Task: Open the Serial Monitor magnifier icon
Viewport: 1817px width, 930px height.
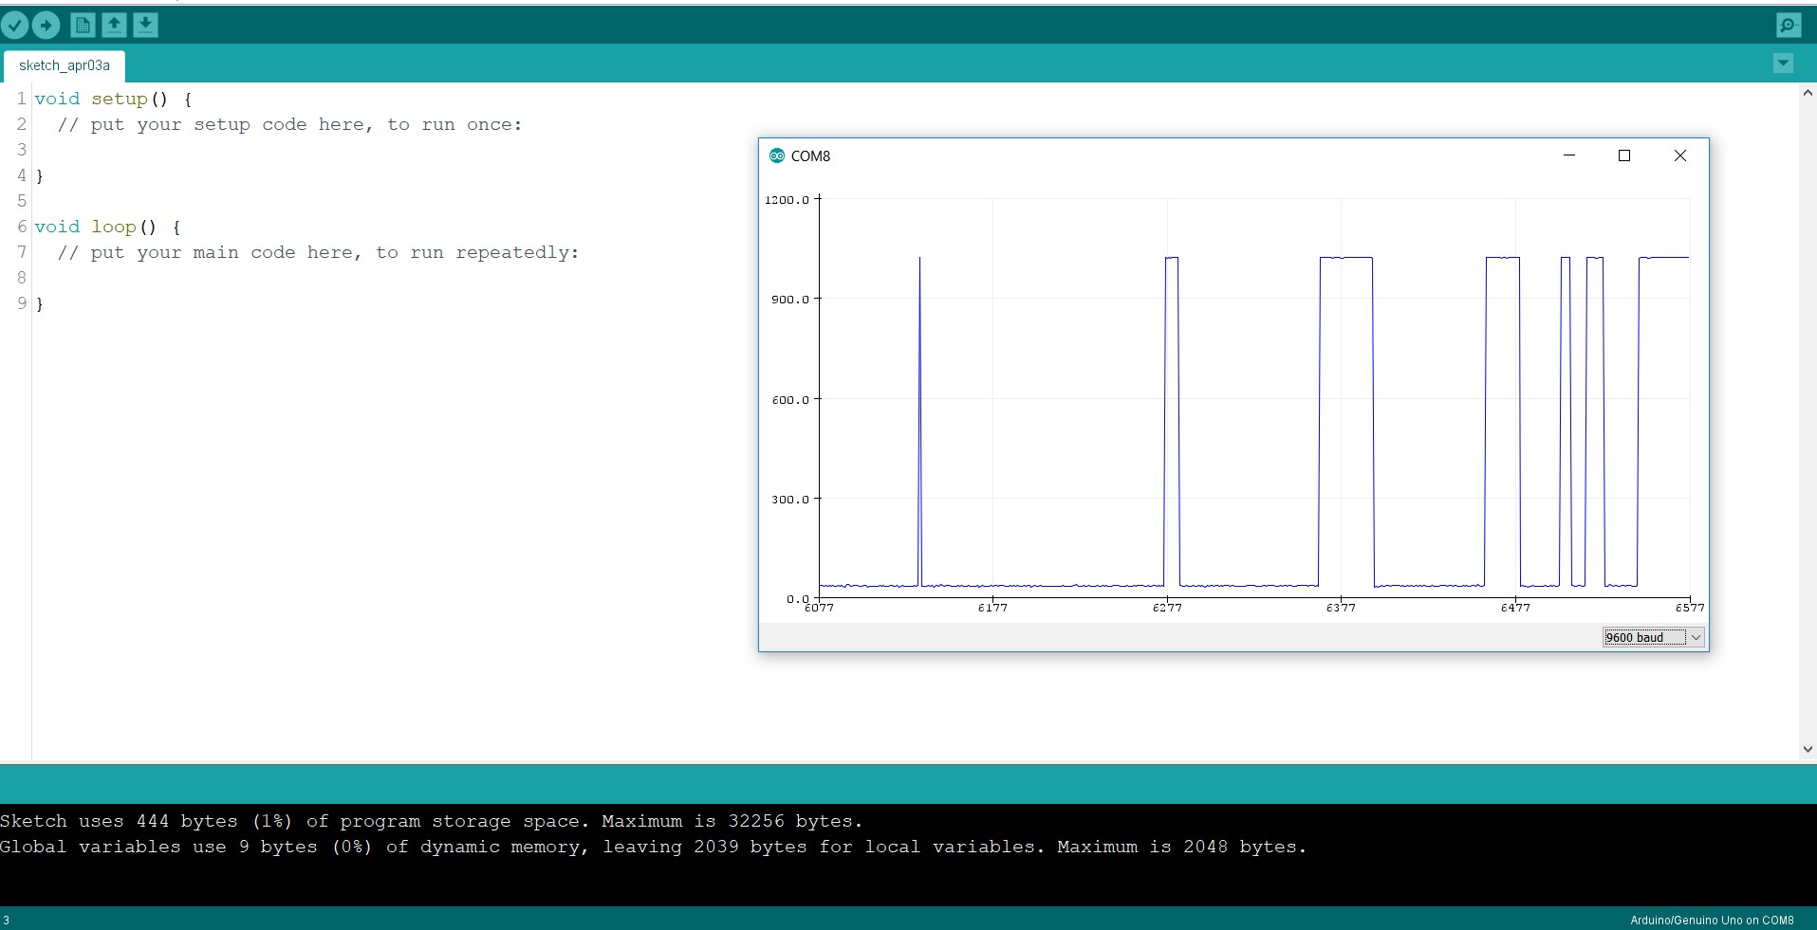Action: click(x=1789, y=26)
